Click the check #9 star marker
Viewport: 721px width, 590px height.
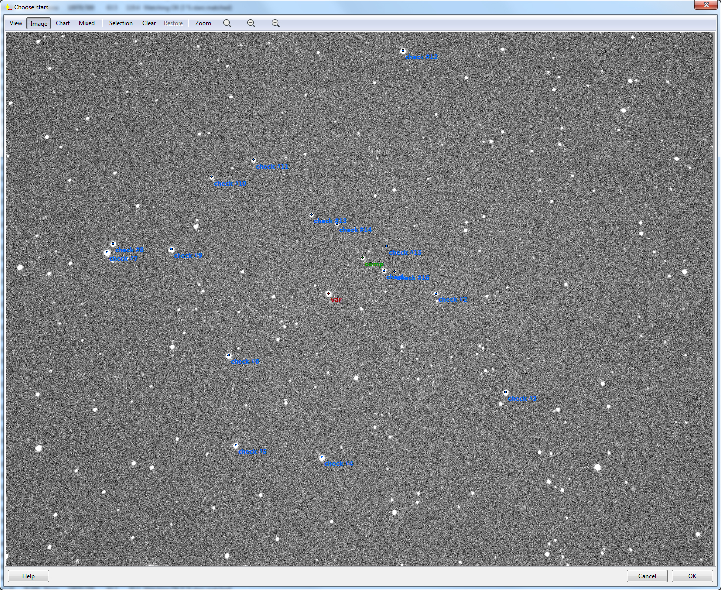pos(171,249)
